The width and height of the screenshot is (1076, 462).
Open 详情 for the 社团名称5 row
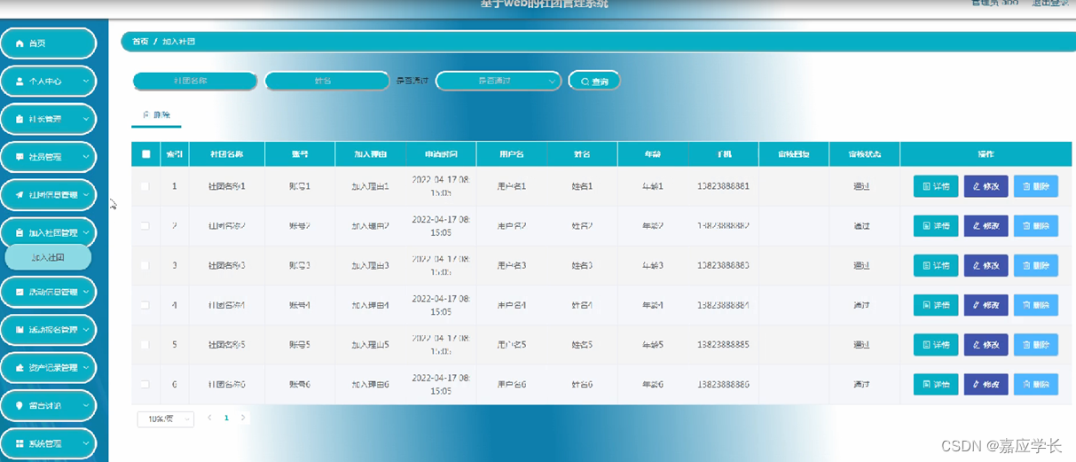936,344
